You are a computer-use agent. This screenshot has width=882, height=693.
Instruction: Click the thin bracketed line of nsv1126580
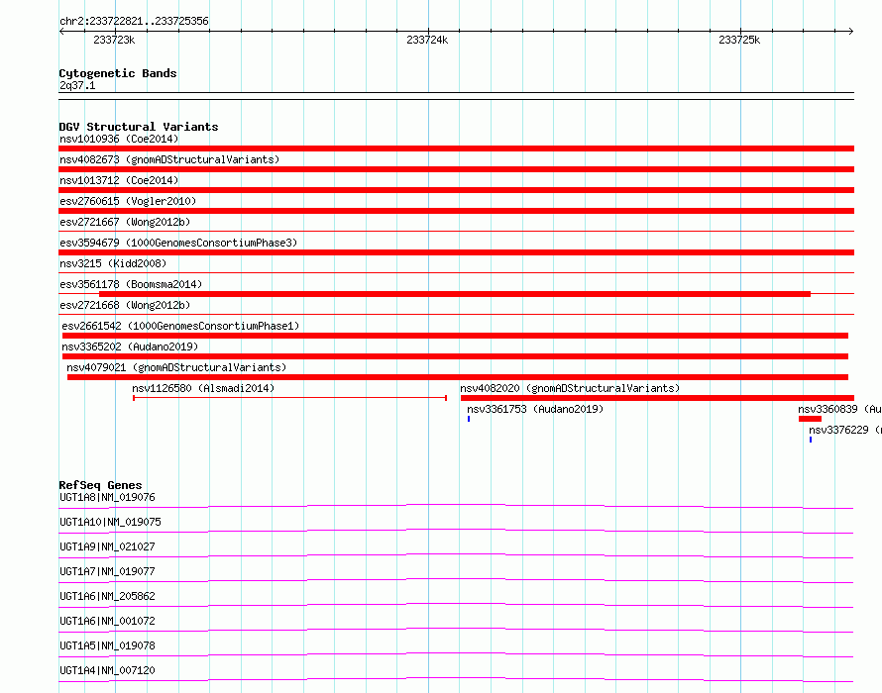point(289,398)
